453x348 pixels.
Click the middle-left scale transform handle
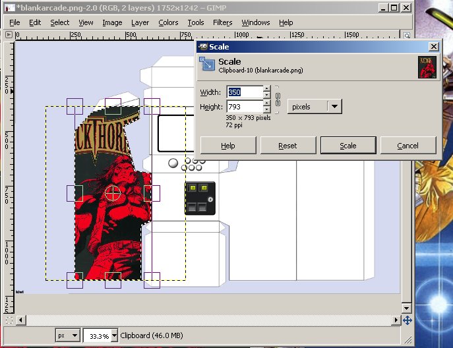[75, 193]
